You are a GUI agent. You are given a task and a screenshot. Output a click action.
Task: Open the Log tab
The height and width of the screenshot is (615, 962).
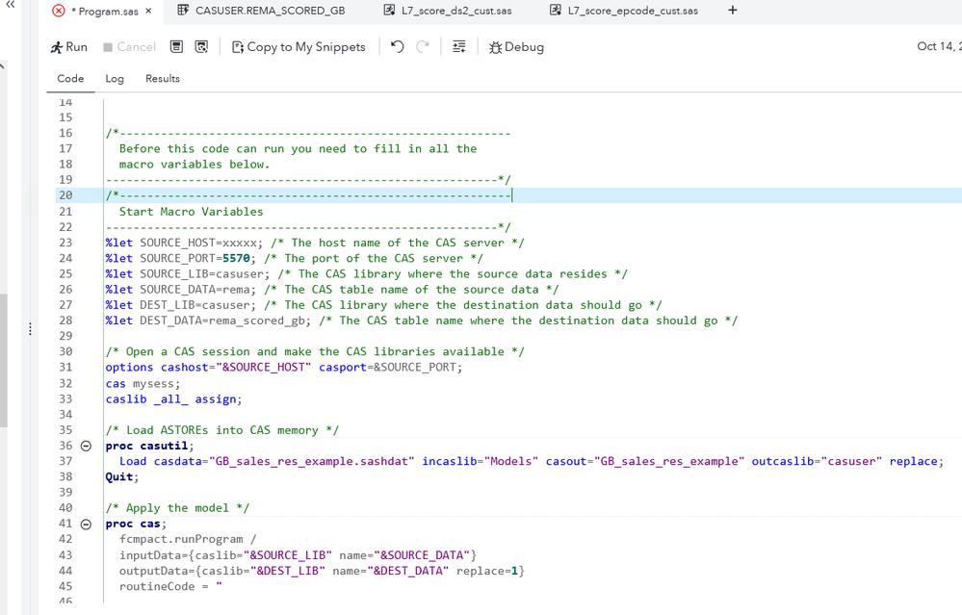click(x=115, y=79)
